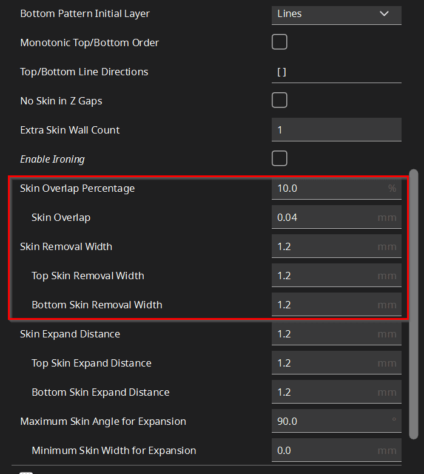
Task: Click the settings panel vertical scrollbar
Action: (414, 303)
